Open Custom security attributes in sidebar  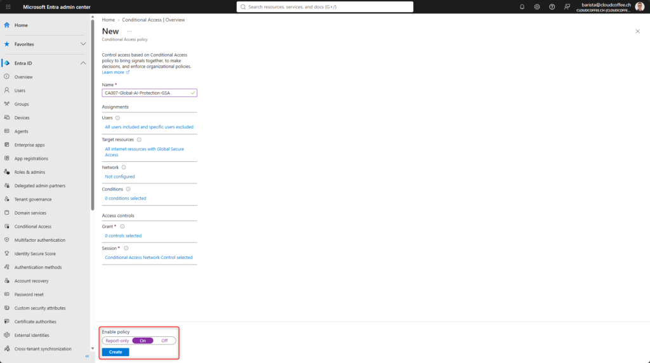coord(40,308)
